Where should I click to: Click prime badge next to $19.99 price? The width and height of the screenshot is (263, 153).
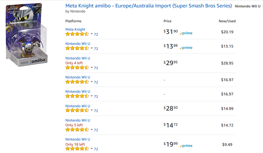[186, 146]
